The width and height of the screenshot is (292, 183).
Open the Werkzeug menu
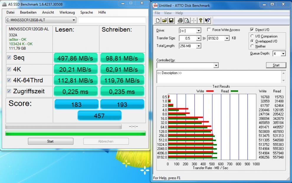point(67,12)
